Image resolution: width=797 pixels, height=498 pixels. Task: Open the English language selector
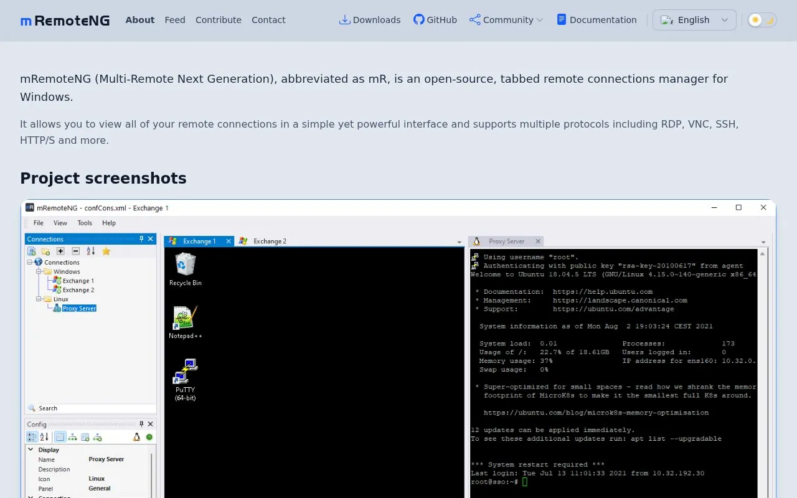tap(694, 20)
